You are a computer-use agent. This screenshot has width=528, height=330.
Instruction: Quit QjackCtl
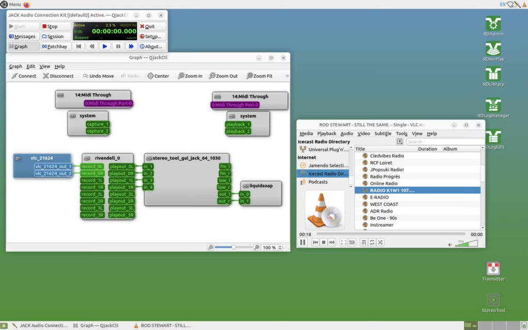tap(152, 26)
